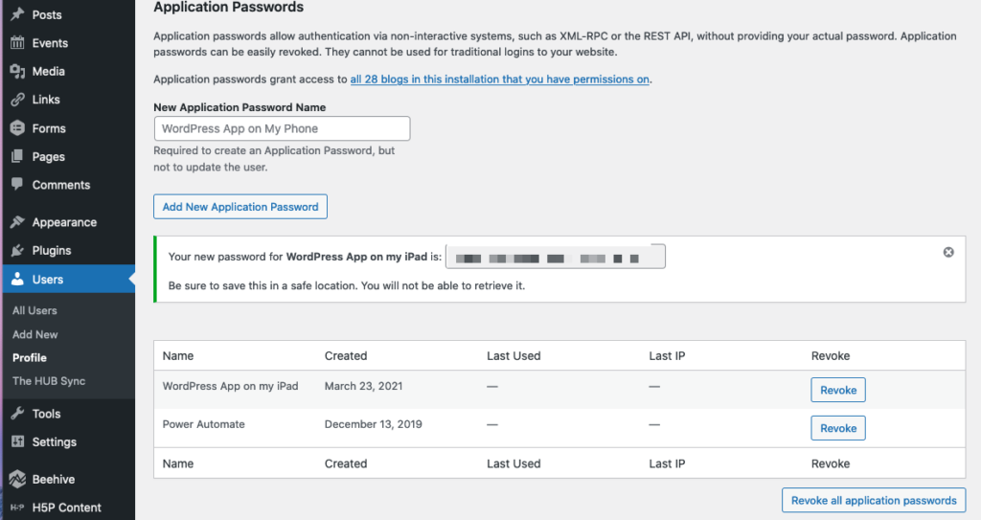Open the Tools menu
The height and width of the screenshot is (520, 981).
(x=46, y=414)
